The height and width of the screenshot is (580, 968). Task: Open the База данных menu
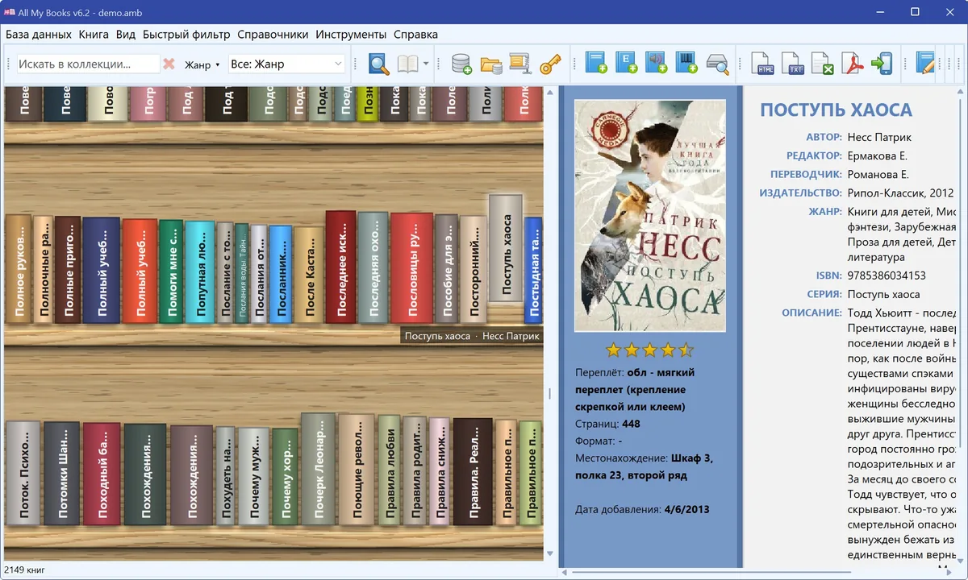click(38, 35)
